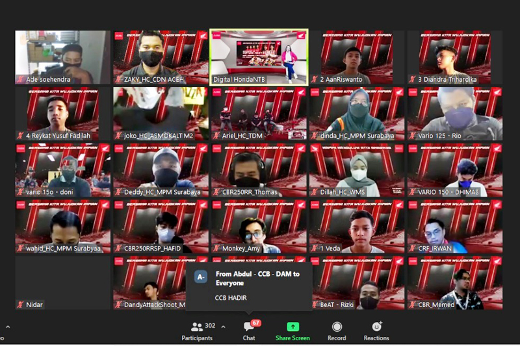Click the 67 unread chat badge
Screen dimensions: 520x346
pos(255,323)
